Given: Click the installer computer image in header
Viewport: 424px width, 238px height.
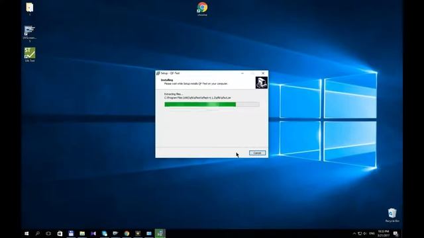Looking at the screenshot, I should click(261, 83).
